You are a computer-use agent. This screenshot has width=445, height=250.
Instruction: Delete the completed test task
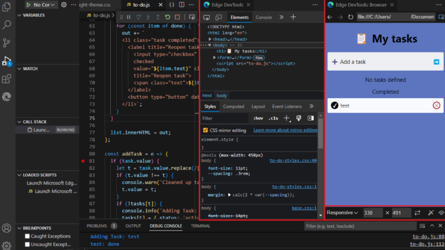point(437,106)
